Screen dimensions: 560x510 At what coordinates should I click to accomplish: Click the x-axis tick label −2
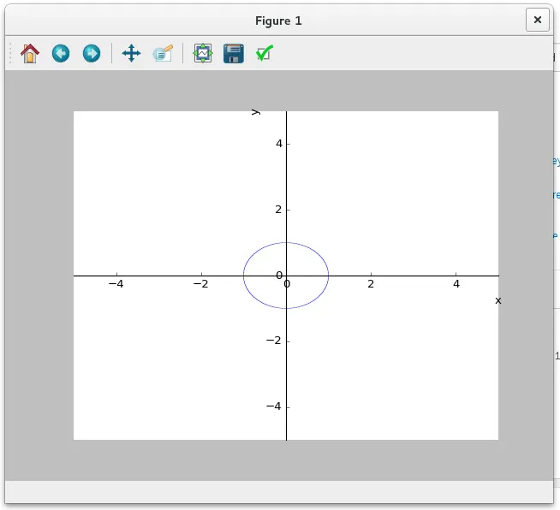pos(200,284)
